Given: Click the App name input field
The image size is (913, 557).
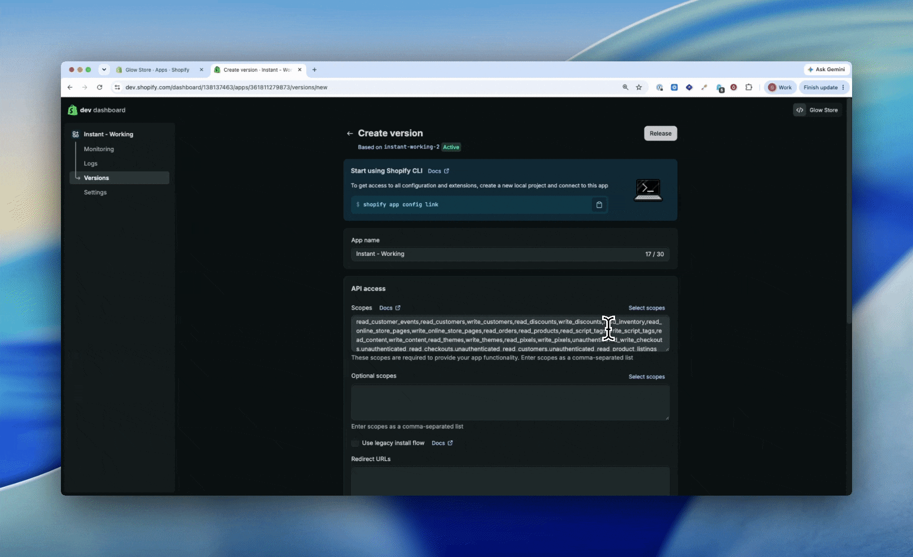Looking at the screenshot, I should click(x=510, y=254).
